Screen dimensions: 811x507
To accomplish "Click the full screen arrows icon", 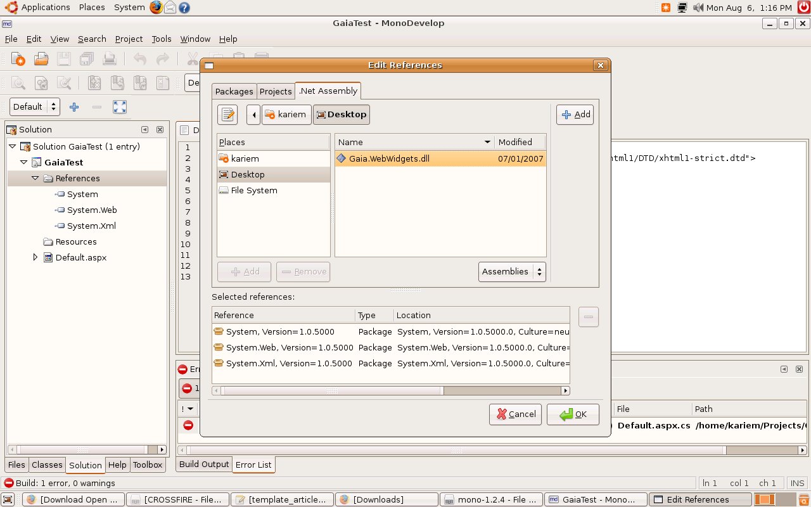I will (x=120, y=106).
